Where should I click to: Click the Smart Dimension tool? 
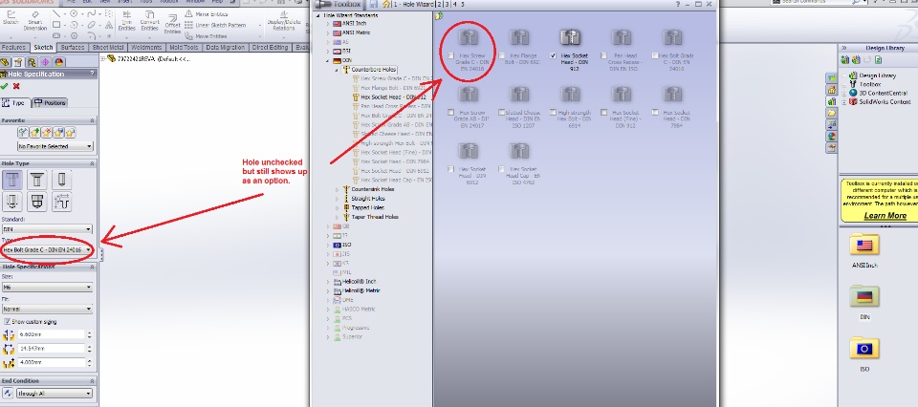(35, 20)
